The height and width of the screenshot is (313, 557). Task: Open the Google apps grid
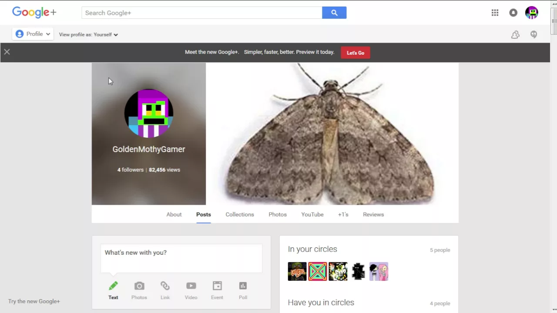[x=495, y=13]
